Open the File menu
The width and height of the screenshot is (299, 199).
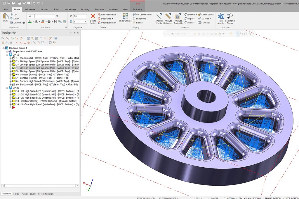[x=6, y=9]
